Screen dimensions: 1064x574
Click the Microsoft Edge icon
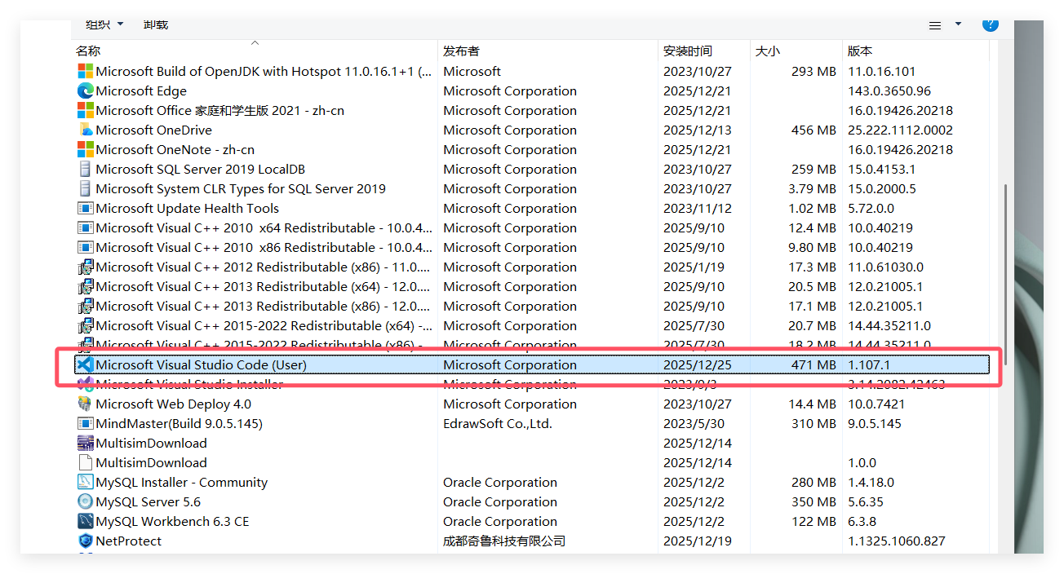(x=85, y=91)
